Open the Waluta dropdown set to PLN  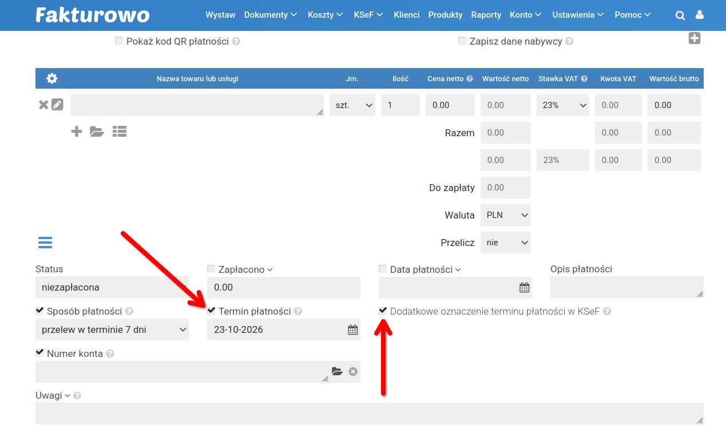coord(506,215)
